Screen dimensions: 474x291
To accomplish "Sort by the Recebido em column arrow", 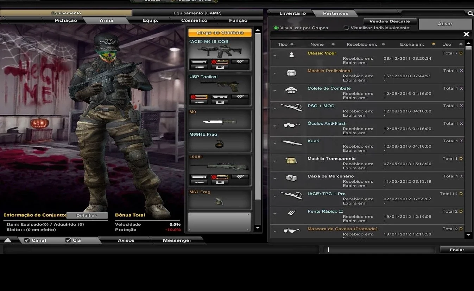I will (383, 44).
